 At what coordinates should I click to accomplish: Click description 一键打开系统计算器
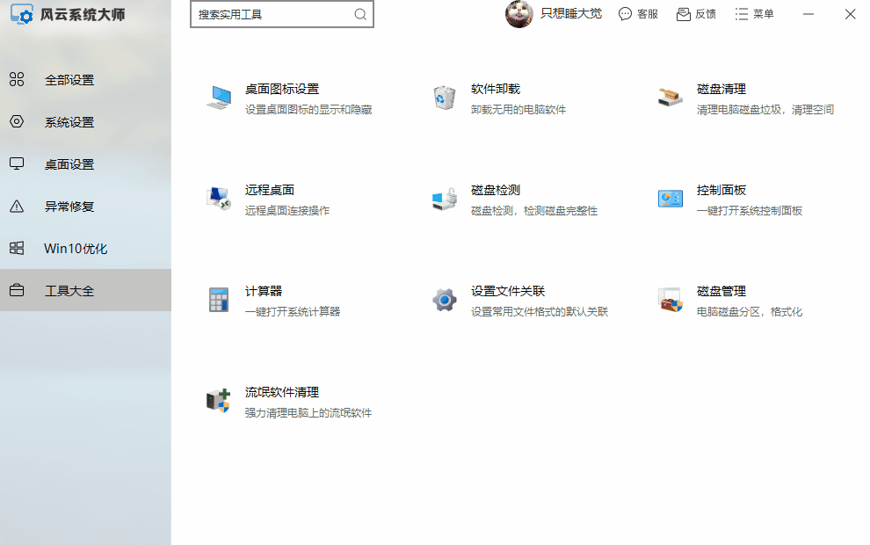tap(293, 312)
